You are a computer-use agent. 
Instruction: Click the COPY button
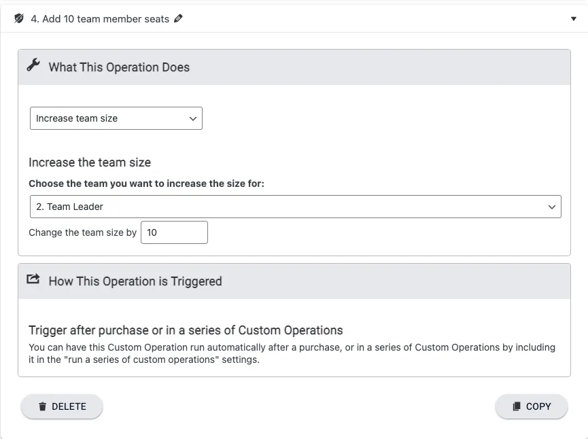pyautogui.click(x=531, y=406)
